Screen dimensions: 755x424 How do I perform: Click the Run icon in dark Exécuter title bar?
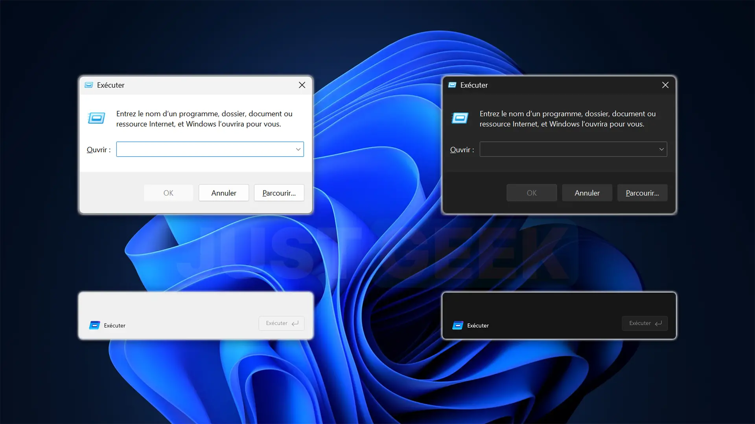(x=452, y=85)
